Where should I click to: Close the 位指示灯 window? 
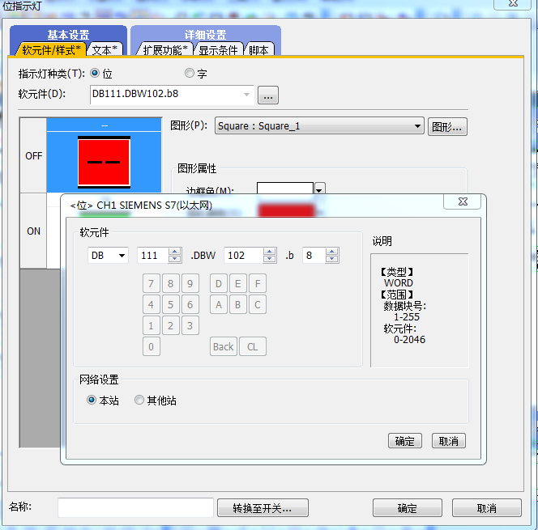point(513,4)
